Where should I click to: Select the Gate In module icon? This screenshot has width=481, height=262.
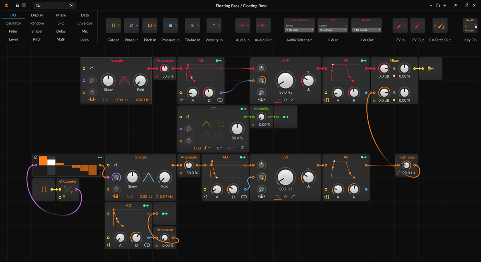[113, 25]
